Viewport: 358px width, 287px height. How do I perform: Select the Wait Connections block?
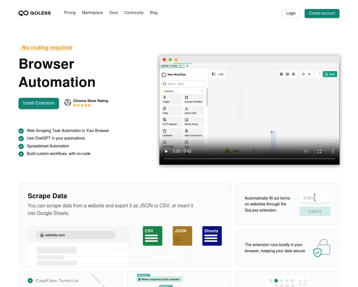pos(193,133)
